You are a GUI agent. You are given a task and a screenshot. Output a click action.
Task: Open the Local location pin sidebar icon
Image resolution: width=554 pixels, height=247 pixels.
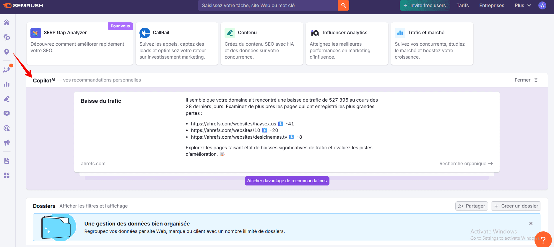pos(7,52)
